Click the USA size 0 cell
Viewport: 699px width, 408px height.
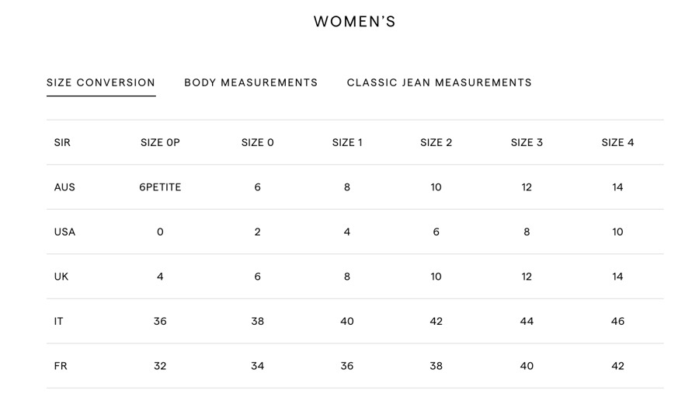[x=160, y=232]
